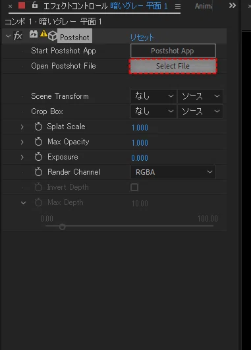
Task: Click the yellow warning triangle icon
Action: click(43, 34)
